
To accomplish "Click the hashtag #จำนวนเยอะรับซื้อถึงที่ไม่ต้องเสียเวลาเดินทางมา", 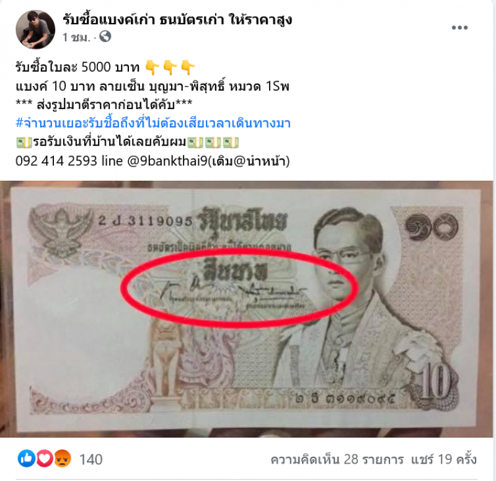I will click(x=153, y=123).
